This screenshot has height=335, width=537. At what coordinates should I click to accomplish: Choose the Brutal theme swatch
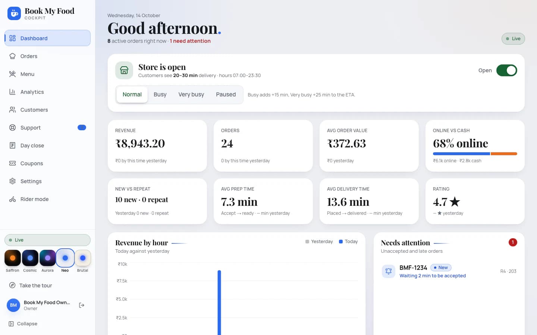pos(83,258)
